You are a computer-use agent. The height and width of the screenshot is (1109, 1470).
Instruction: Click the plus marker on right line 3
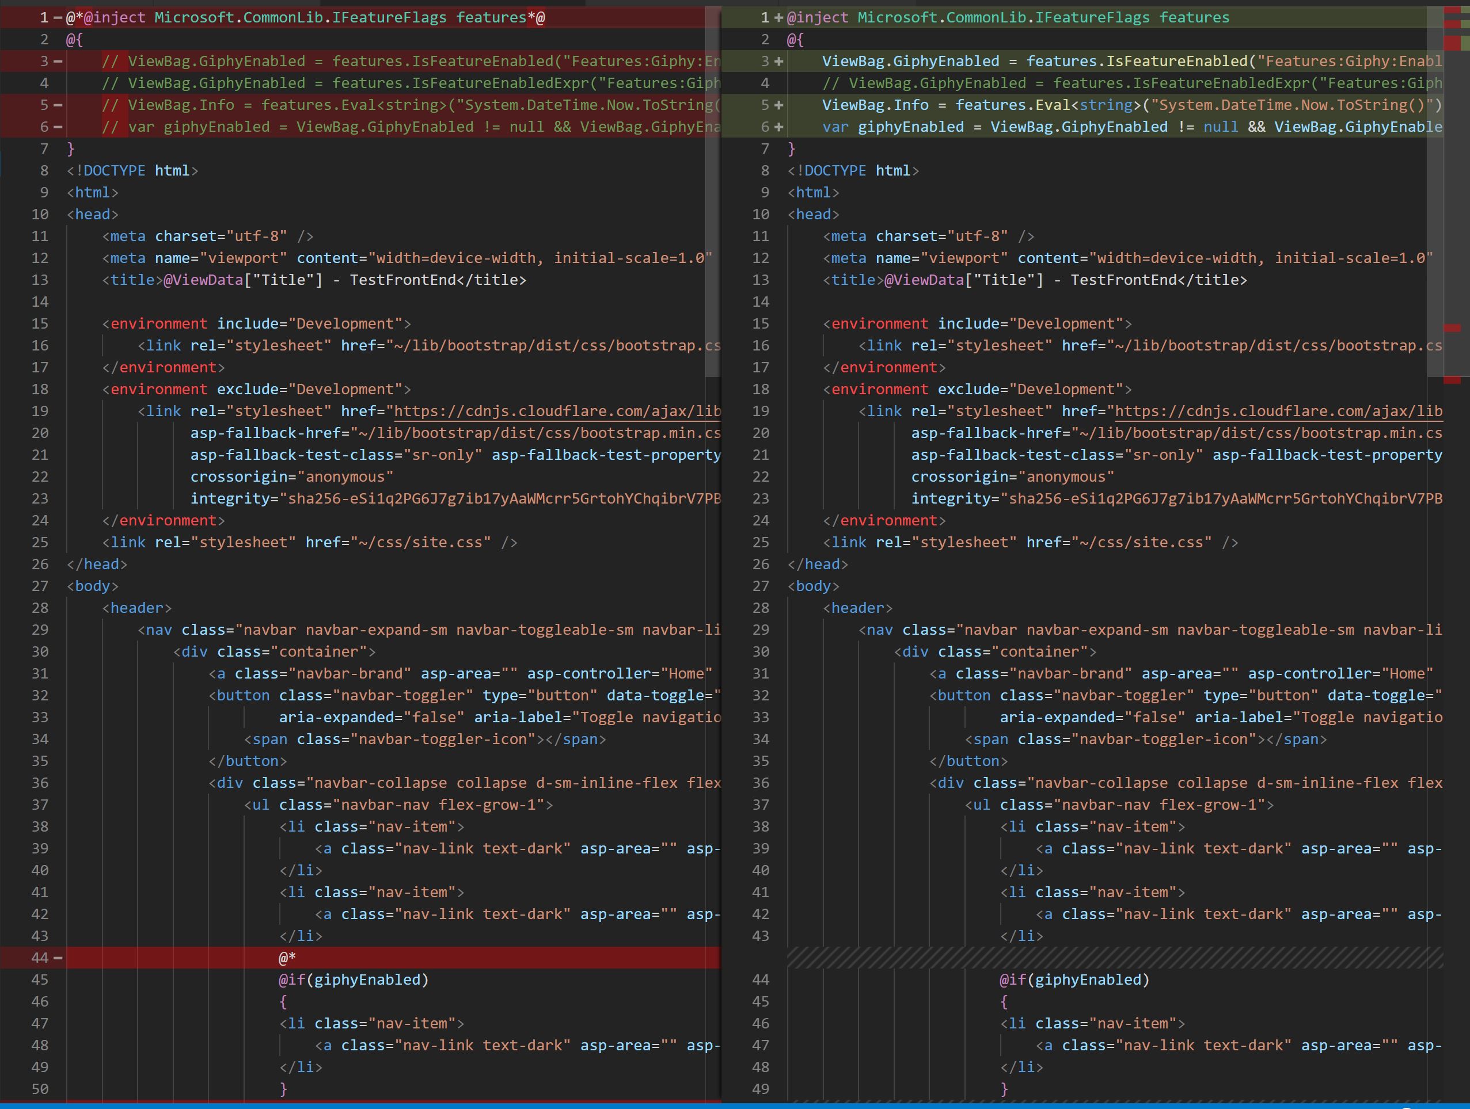[779, 62]
